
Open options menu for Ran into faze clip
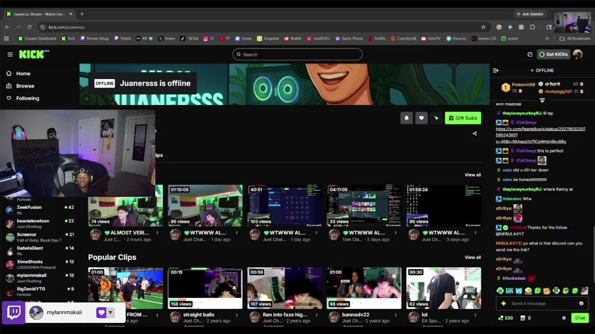pyautogui.click(x=316, y=315)
